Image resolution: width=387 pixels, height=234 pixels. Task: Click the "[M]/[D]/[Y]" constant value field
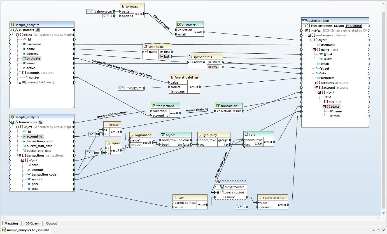134,88
